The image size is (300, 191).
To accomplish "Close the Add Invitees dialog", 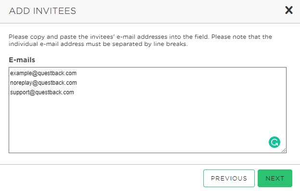I will click(x=289, y=10).
